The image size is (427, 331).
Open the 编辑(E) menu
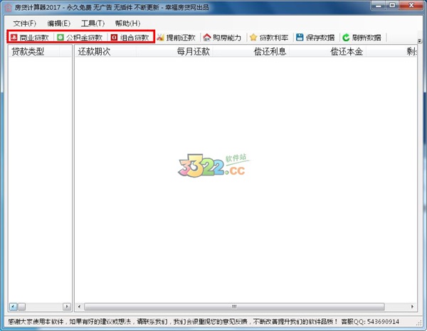[59, 23]
